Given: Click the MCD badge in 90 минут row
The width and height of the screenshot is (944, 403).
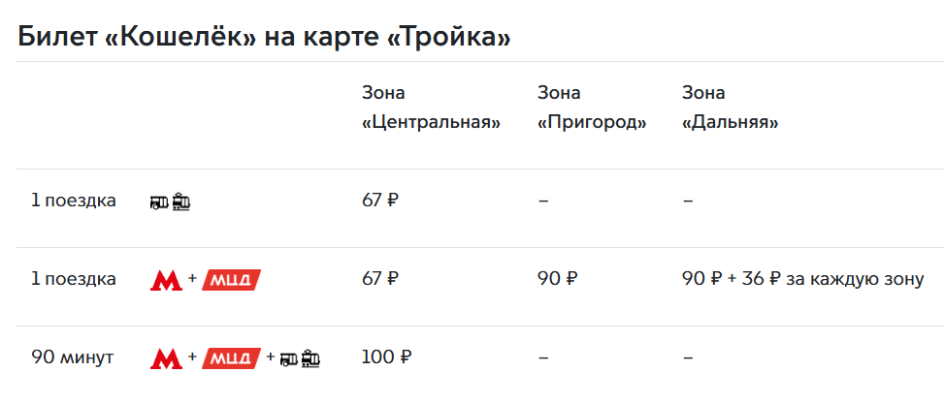Looking at the screenshot, I should coord(232,358).
